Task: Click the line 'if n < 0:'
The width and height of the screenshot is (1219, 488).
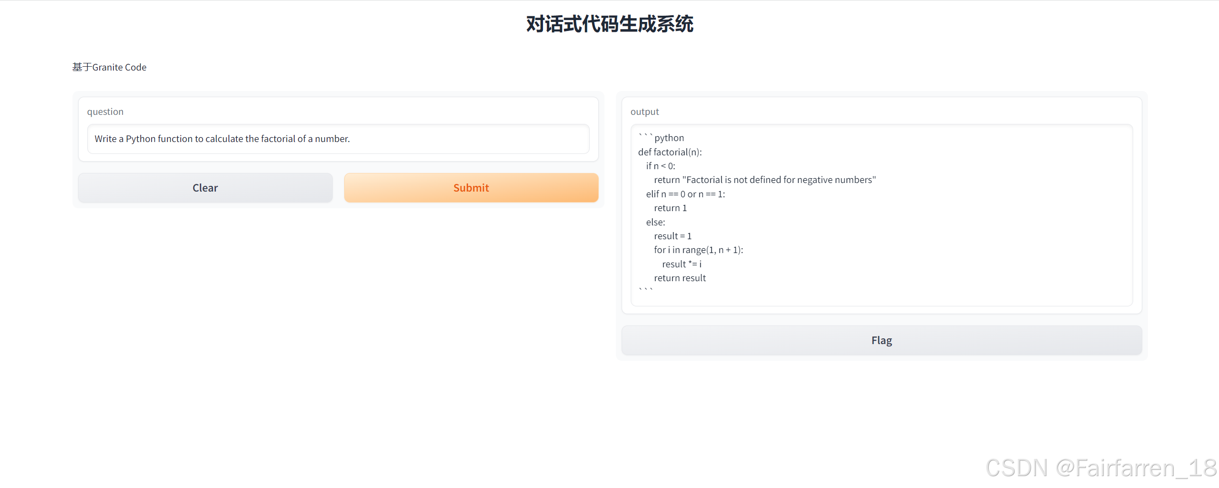Action: pyautogui.click(x=661, y=166)
